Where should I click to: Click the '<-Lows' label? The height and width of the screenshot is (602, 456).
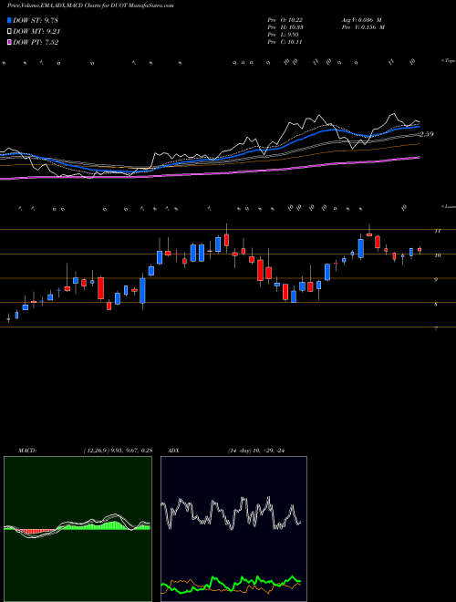pos(448,206)
